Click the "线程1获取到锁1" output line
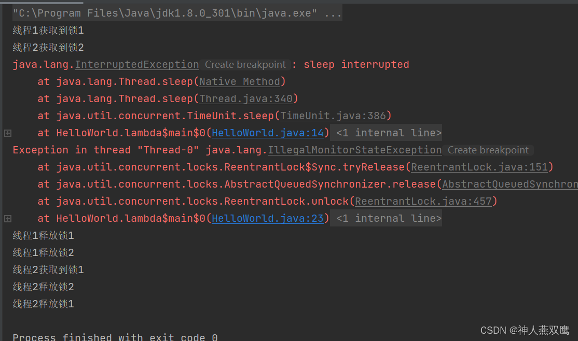 [x=48, y=31]
